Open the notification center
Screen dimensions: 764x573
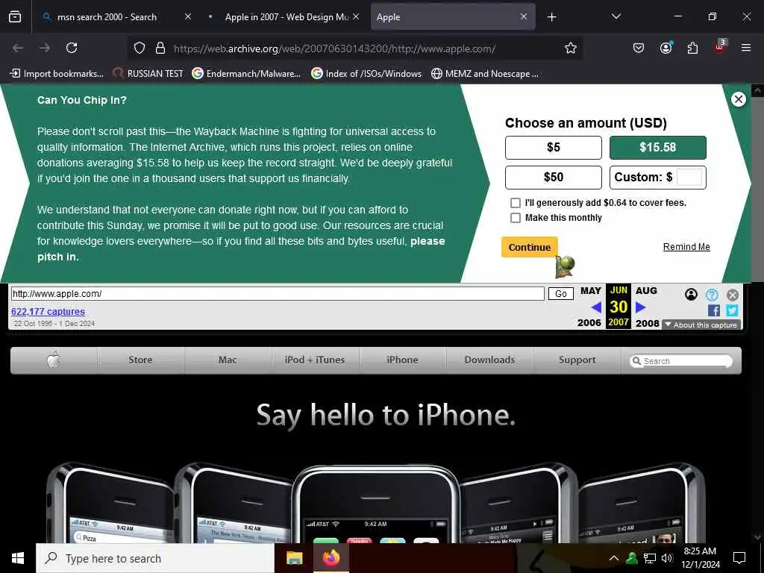[x=739, y=558]
